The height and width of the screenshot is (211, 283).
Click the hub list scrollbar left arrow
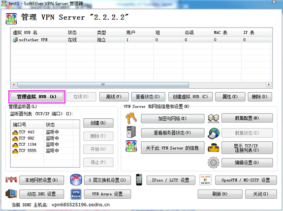[14, 84]
